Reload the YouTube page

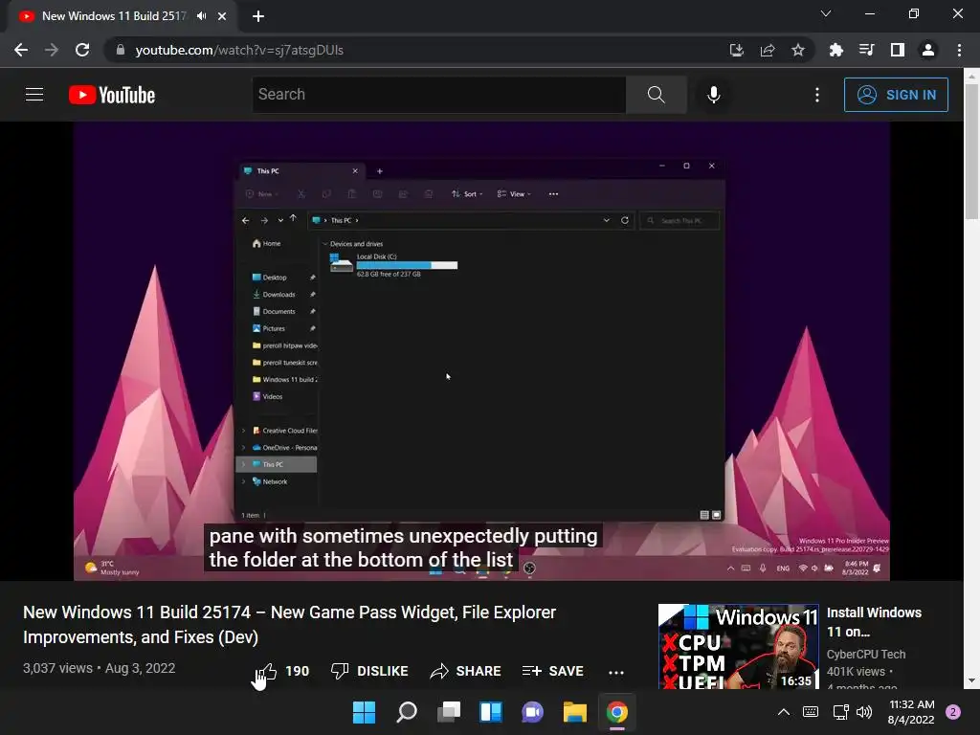tap(82, 50)
